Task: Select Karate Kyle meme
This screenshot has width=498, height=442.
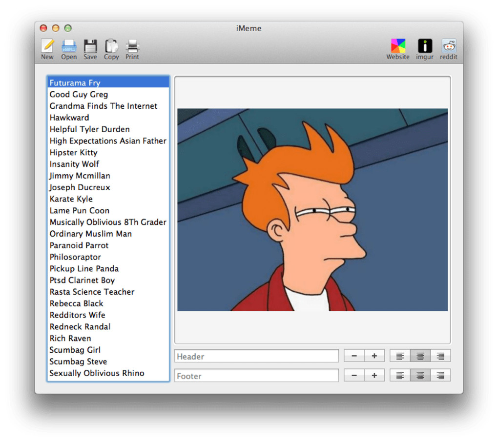Action: click(x=108, y=199)
